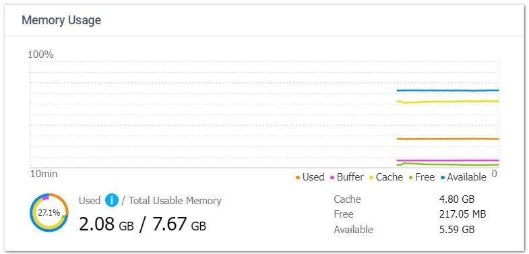Click the orange Used legend dot
Screen dimensions: 529x254
pyautogui.click(x=298, y=177)
